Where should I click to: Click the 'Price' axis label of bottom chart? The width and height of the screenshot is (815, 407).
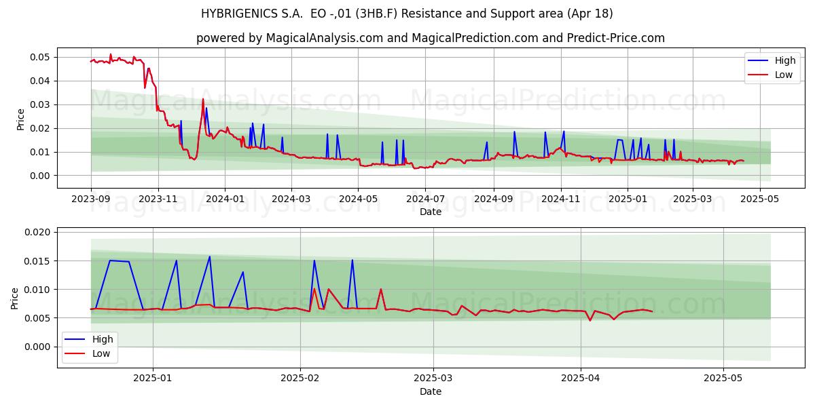point(15,298)
